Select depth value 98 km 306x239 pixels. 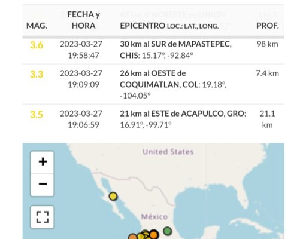[x=268, y=44]
